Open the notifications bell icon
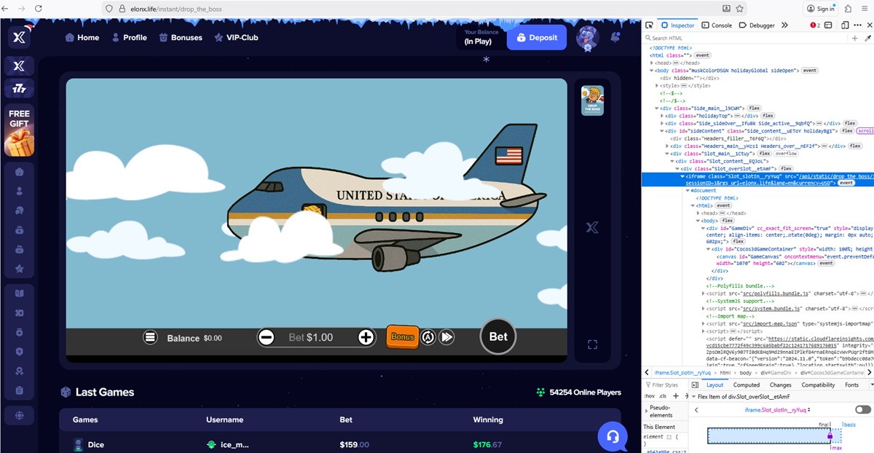 [615, 37]
